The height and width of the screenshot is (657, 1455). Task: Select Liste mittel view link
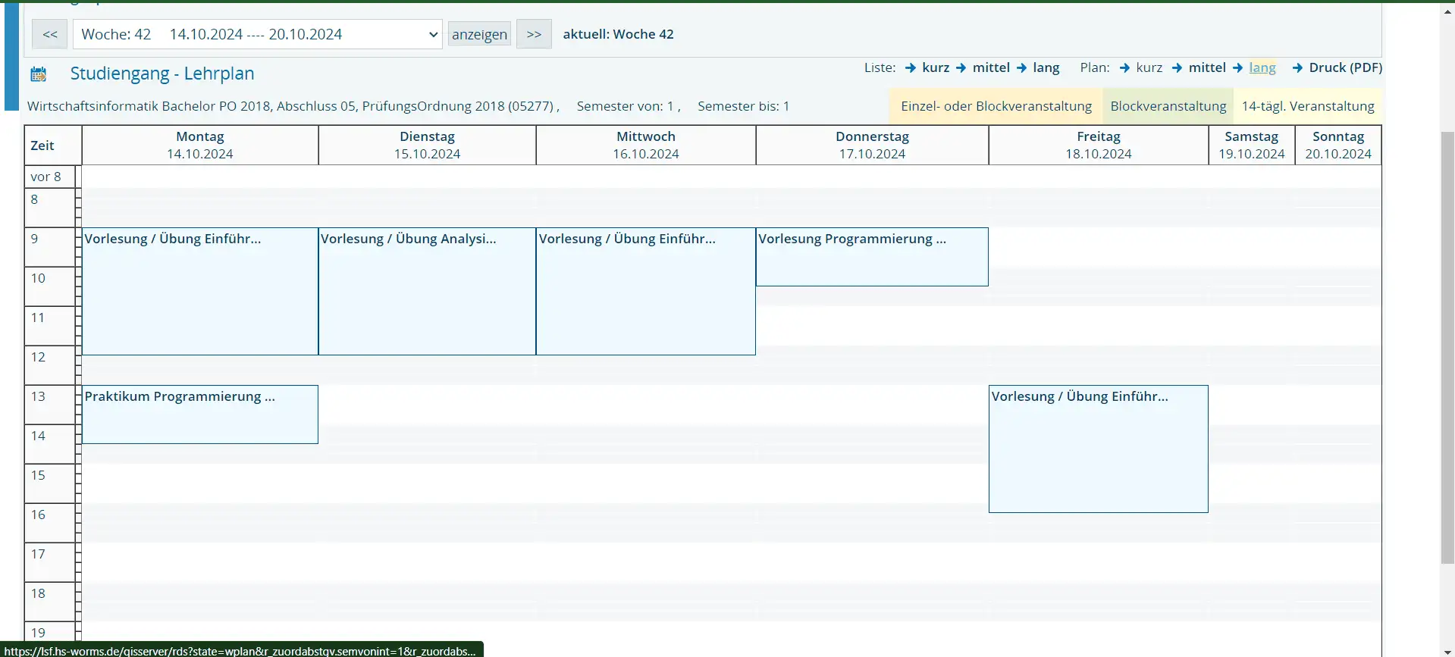click(x=990, y=67)
